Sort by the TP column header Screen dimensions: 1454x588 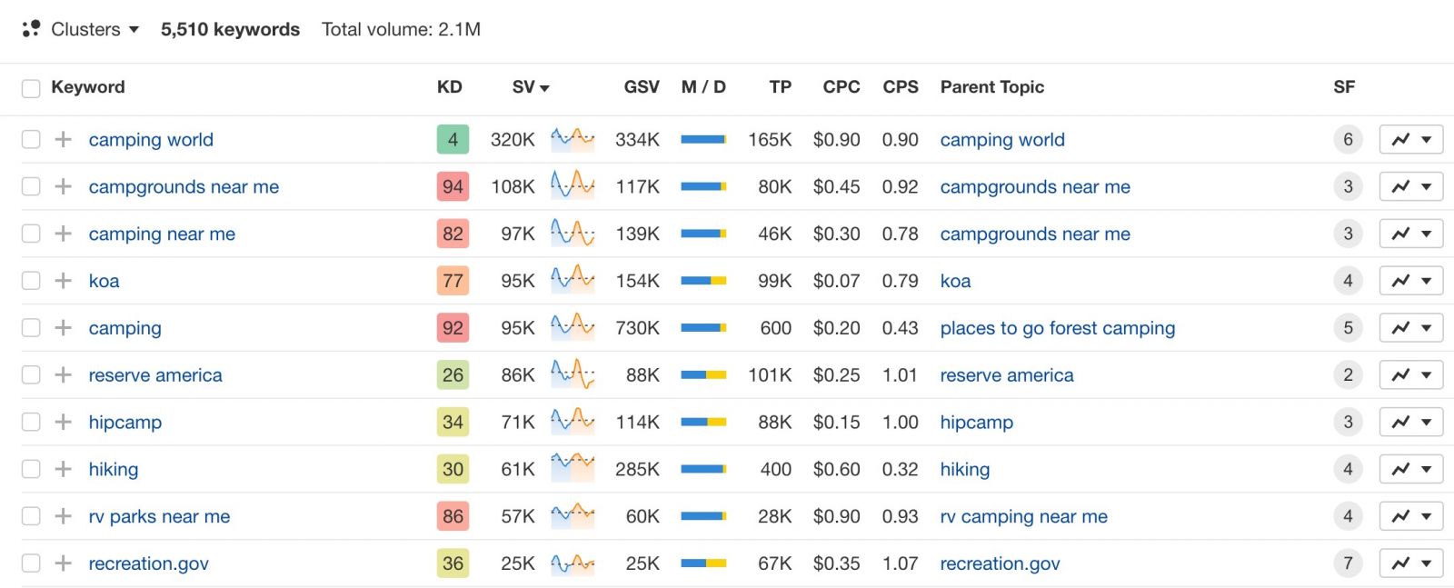pyautogui.click(x=781, y=87)
